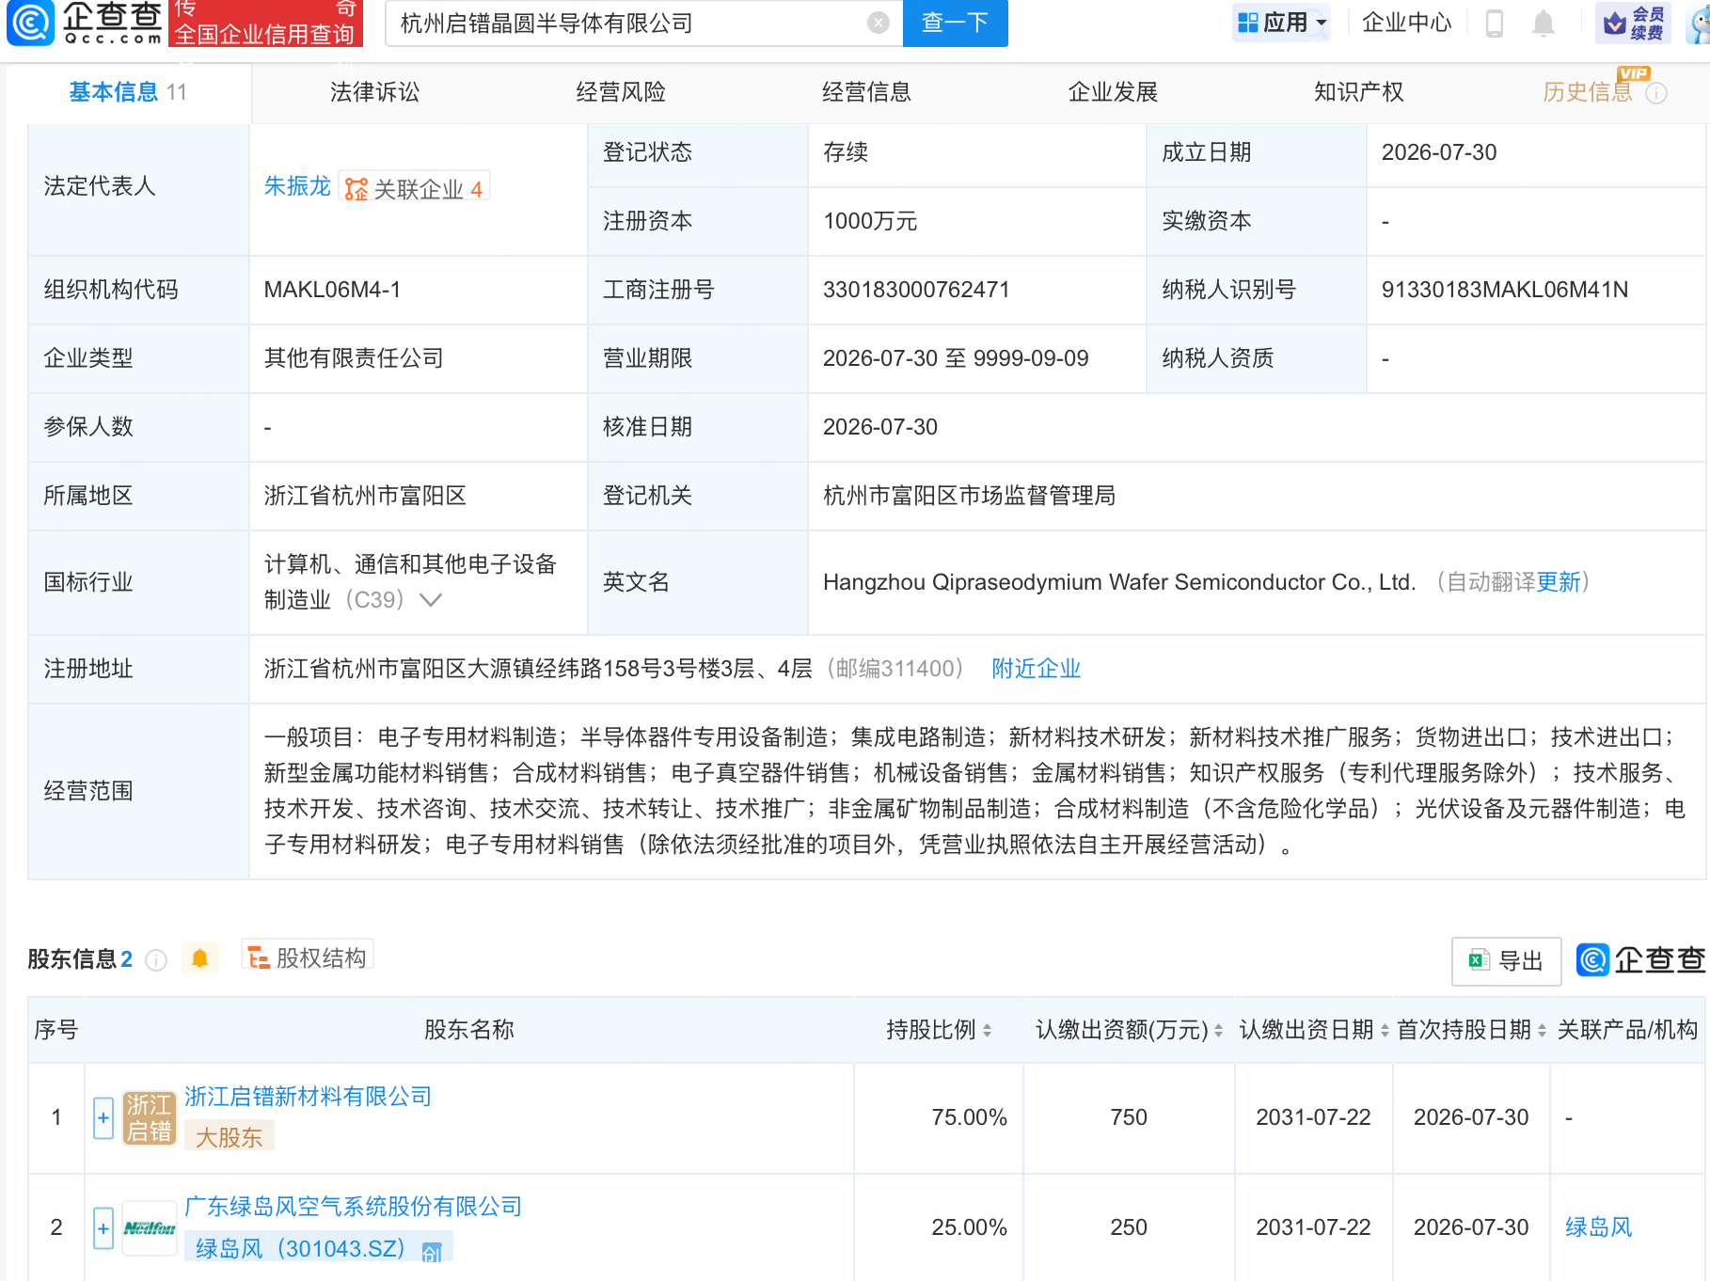Open the 经营信息 tab
This screenshot has width=1710, height=1281.
[866, 92]
